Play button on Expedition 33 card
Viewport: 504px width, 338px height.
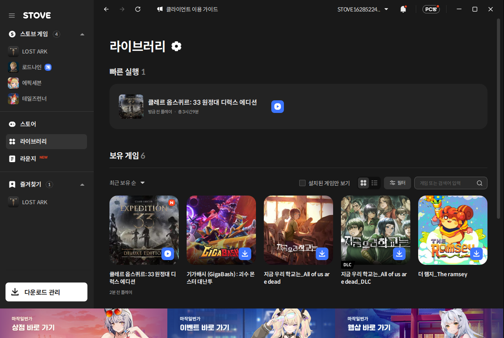[168, 254]
